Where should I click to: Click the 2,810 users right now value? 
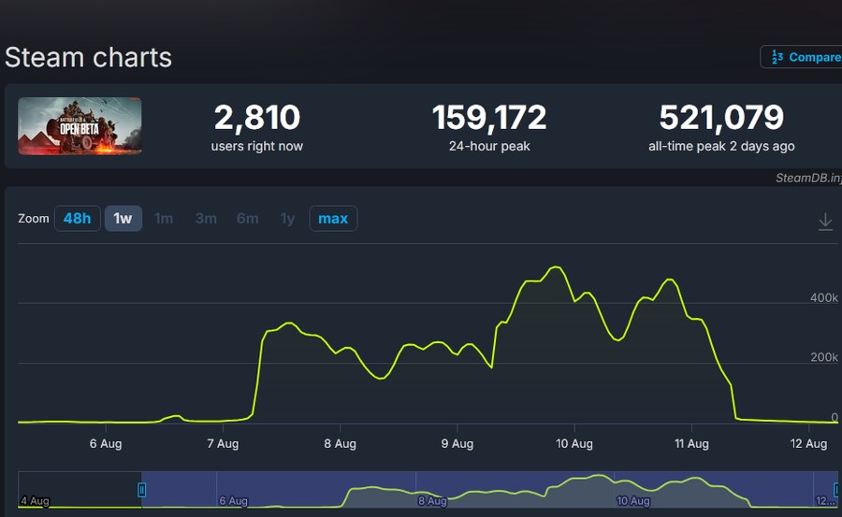point(257,117)
